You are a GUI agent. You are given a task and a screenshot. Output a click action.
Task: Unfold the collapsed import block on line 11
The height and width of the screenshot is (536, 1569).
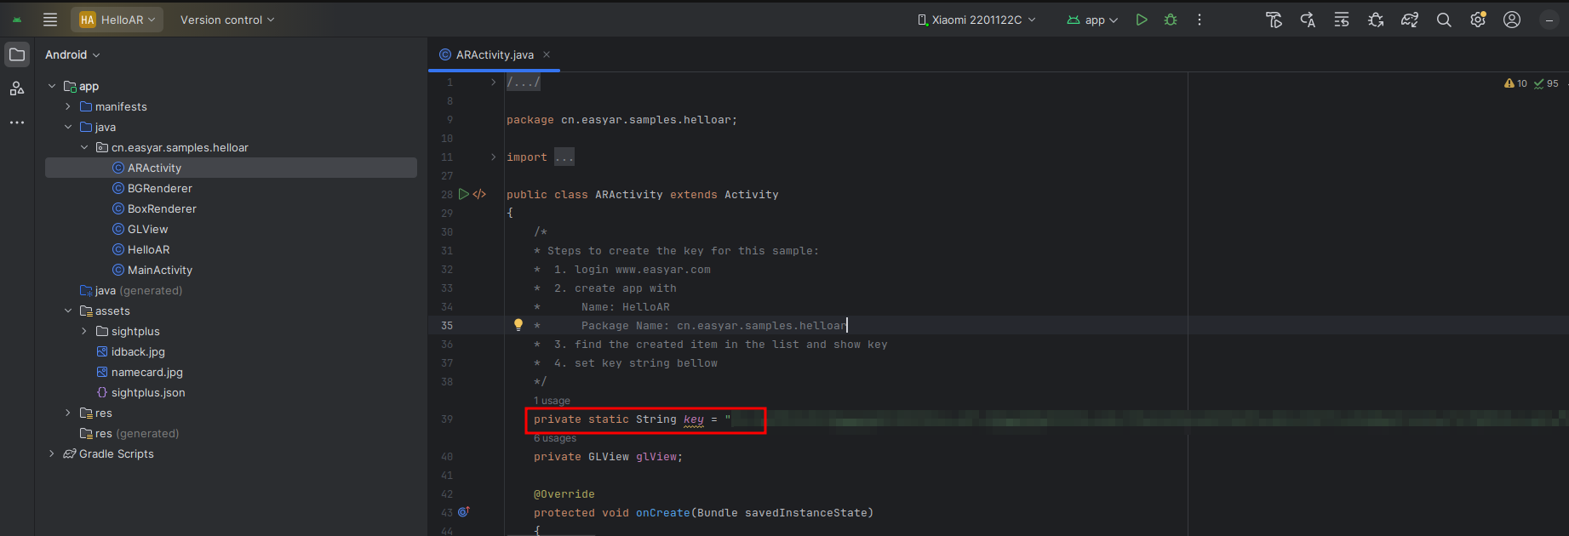[x=493, y=157]
